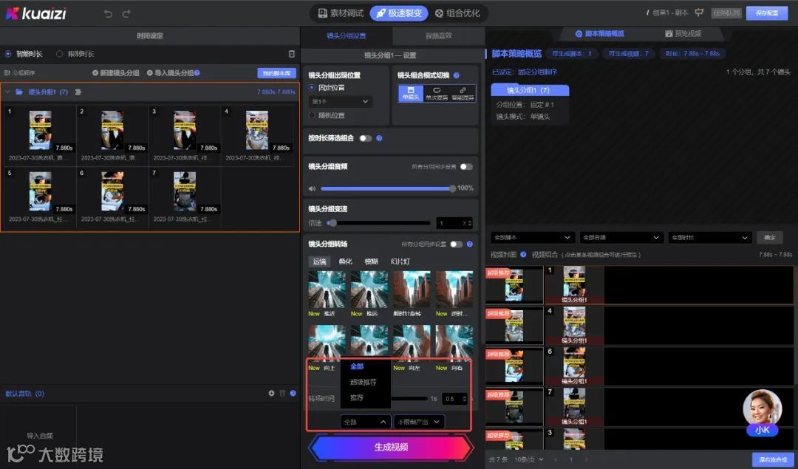Click the help icon in 镜头分组转场 header
Viewport: 798px width, 469px height.
tap(470, 244)
